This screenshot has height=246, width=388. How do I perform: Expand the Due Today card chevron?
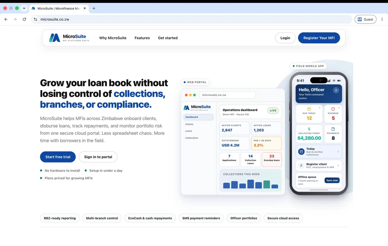320,108
